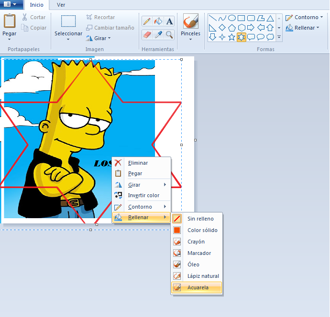Switch to the Ver tab
This screenshot has height=317, width=330.
(61, 5)
